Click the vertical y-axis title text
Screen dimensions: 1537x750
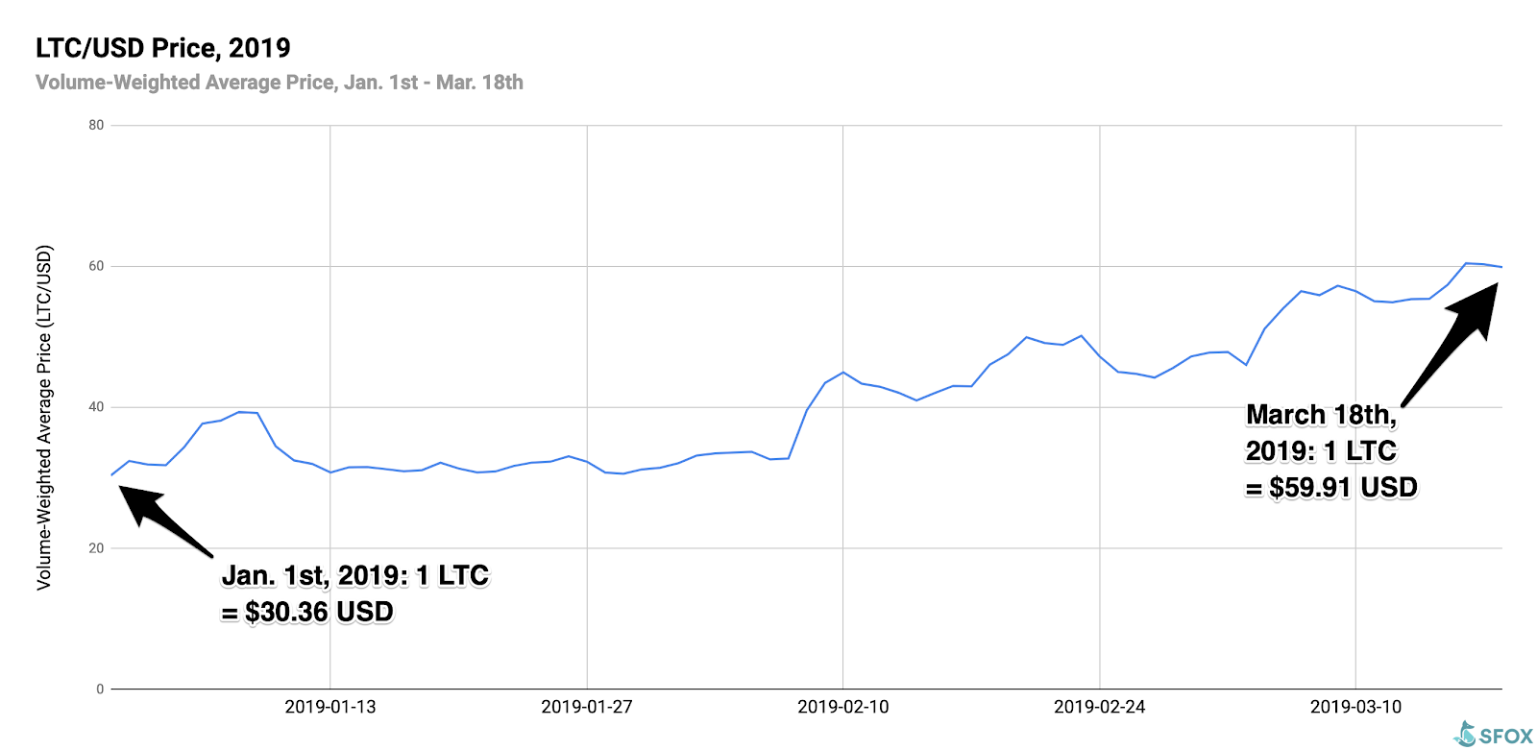(44, 418)
